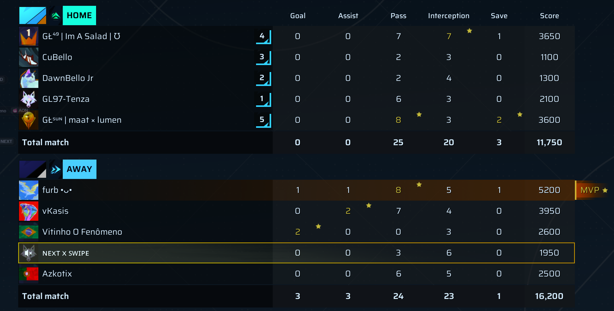
Task: Click the crown avatar of Im A Salad
Action: [x=29, y=36]
